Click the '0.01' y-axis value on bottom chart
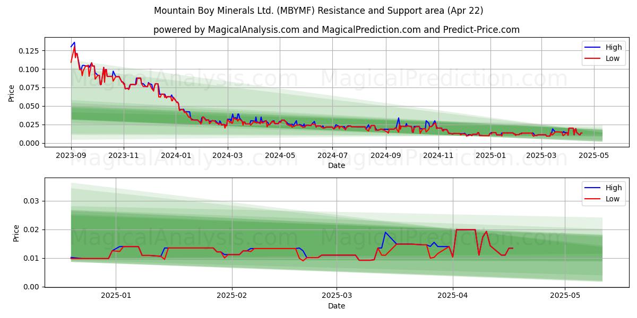This screenshot has height=318, width=637. point(32,259)
